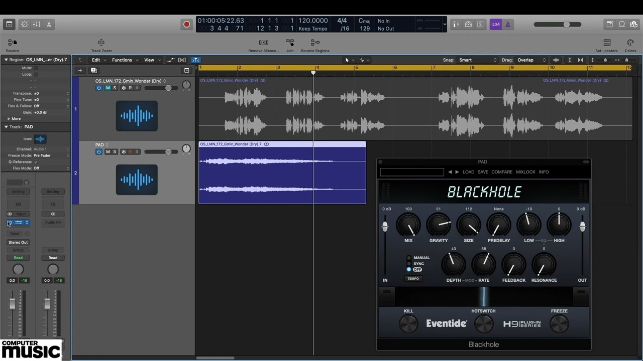Toggle the Show Flex button
643x361 pixels.
[x=182, y=60]
